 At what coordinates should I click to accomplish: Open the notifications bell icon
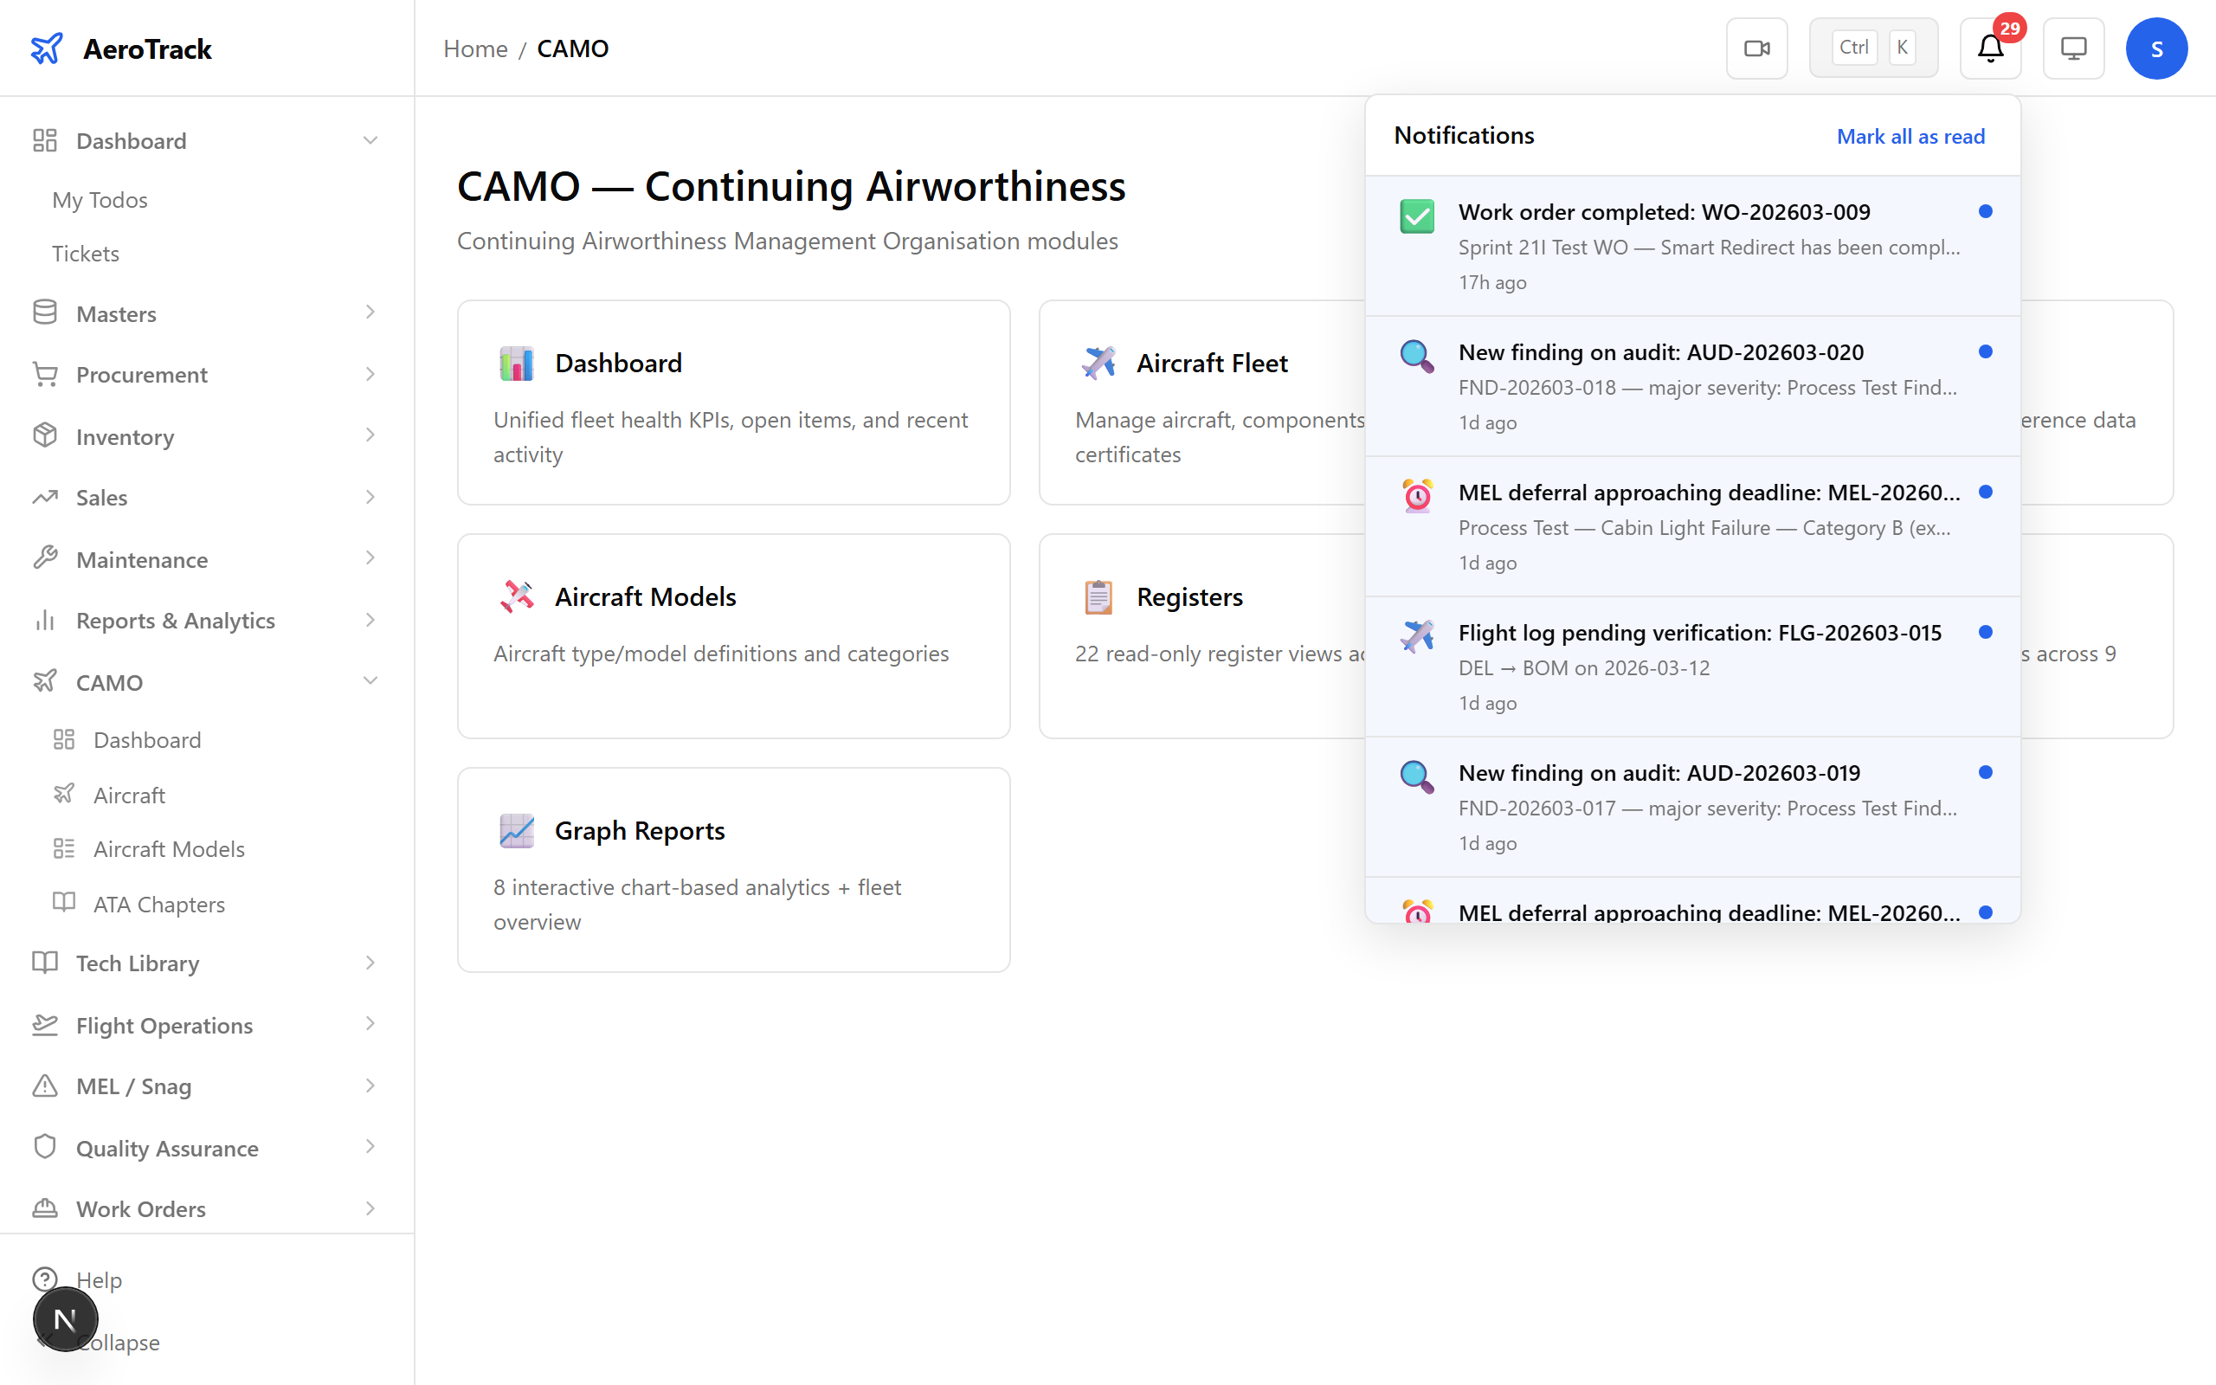tap(1989, 49)
